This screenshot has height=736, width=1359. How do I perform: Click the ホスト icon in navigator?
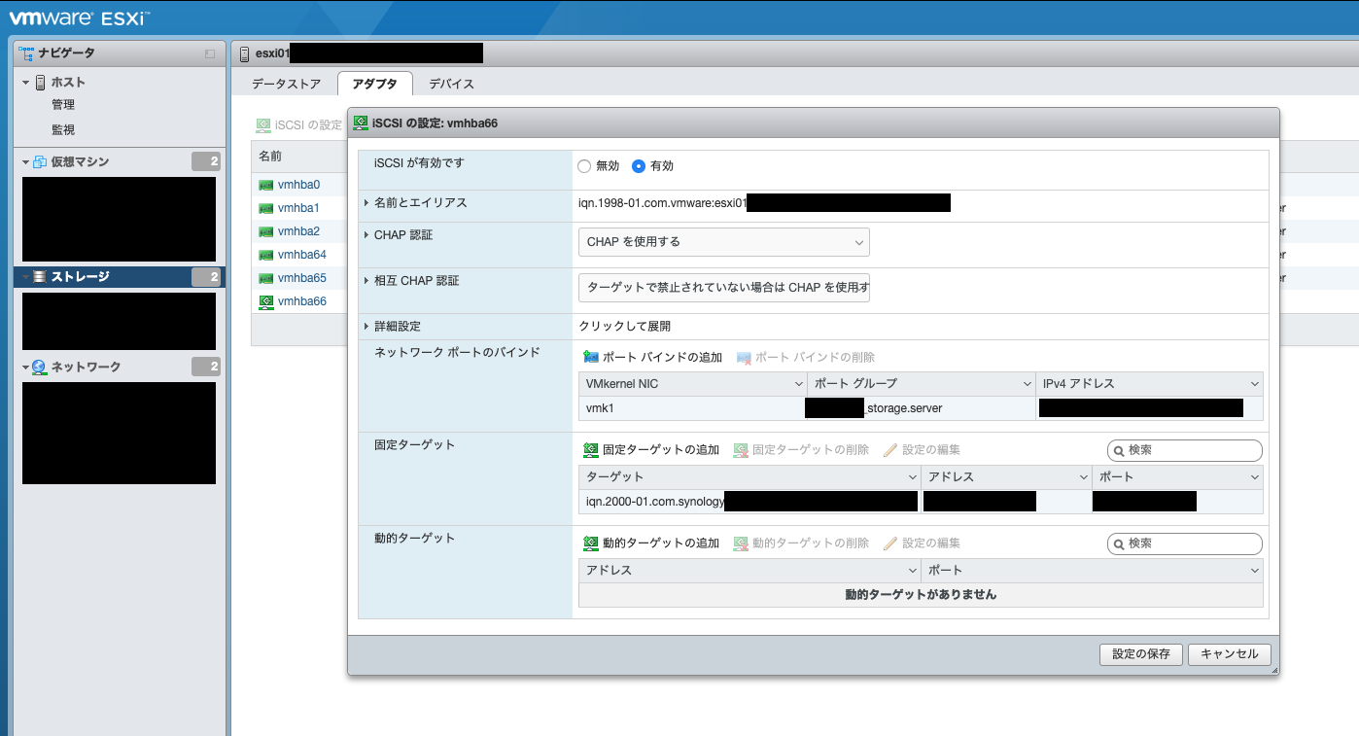pos(41,83)
